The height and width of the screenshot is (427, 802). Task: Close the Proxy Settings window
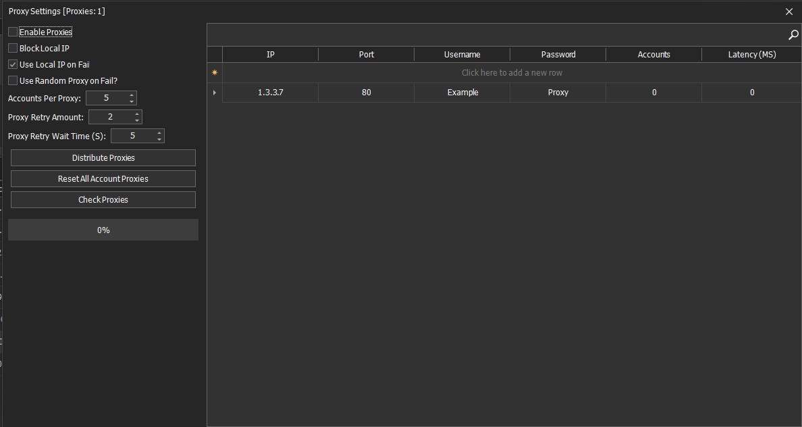pyautogui.click(x=789, y=11)
